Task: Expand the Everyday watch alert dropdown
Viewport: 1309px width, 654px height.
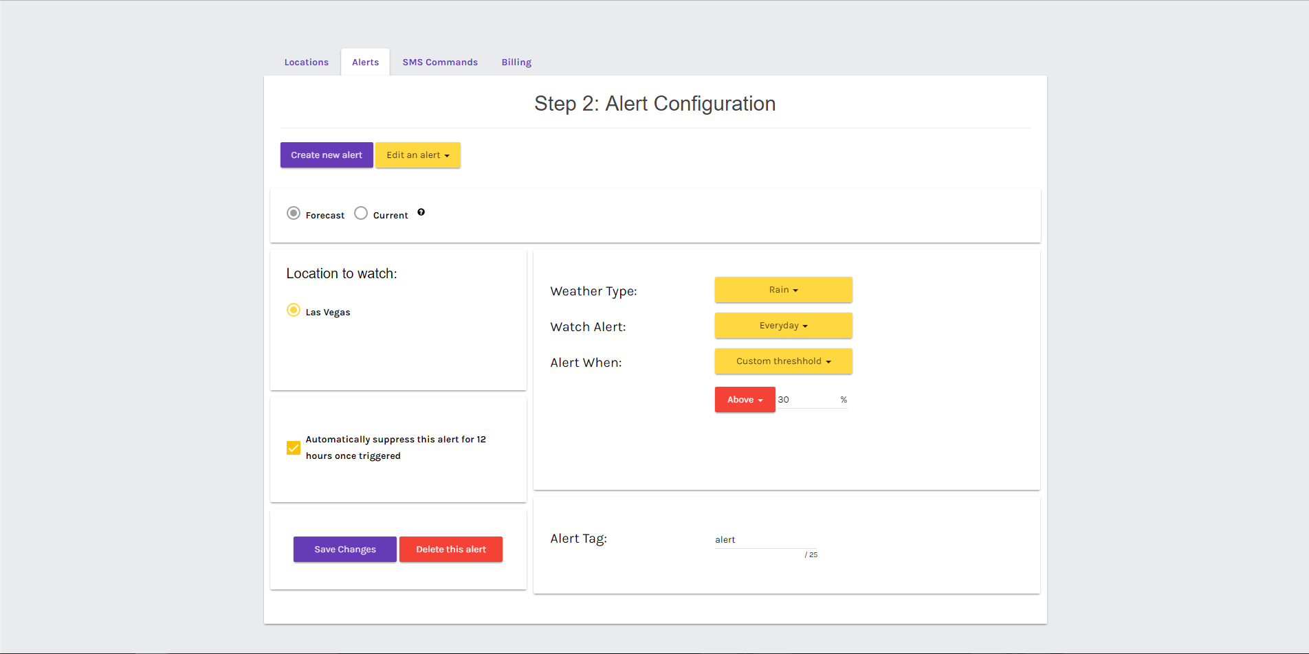Action: click(784, 326)
